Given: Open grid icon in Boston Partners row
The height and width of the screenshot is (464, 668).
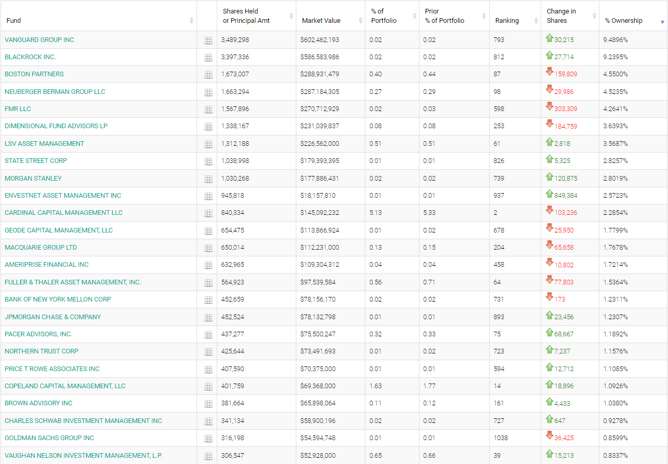Looking at the screenshot, I should pyautogui.click(x=208, y=75).
